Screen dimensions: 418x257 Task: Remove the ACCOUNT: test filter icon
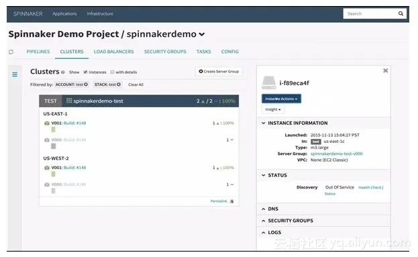(x=86, y=85)
